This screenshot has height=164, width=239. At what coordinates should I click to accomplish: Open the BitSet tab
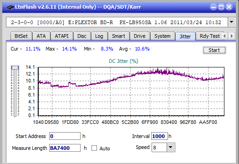[x=21, y=36]
